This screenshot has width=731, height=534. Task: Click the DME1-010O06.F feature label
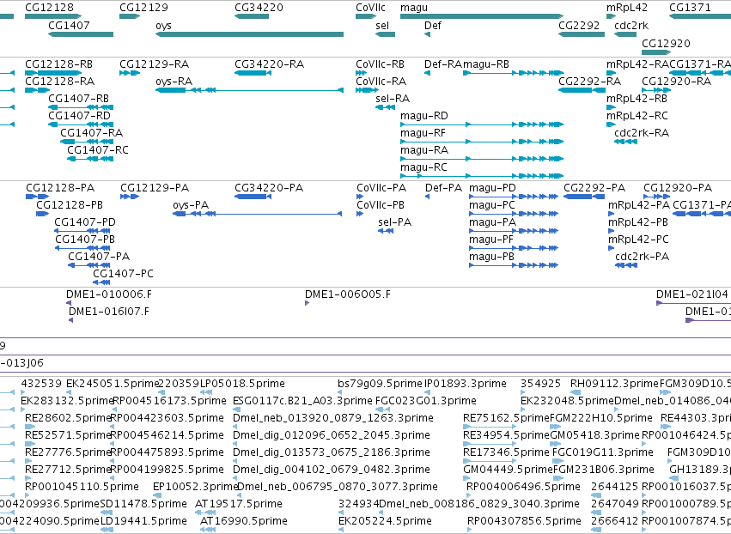click(109, 294)
